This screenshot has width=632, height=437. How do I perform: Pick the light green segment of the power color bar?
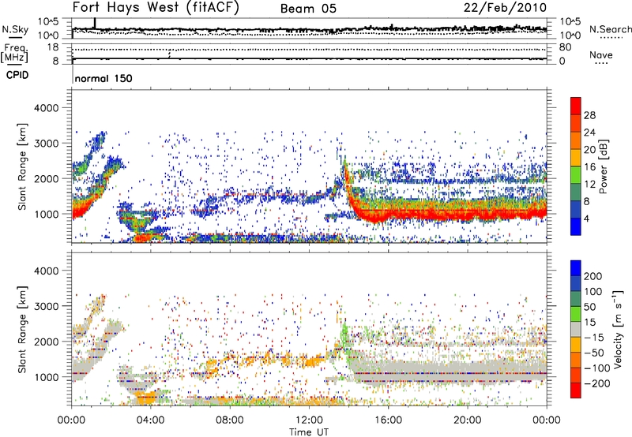[x=576, y=175]
